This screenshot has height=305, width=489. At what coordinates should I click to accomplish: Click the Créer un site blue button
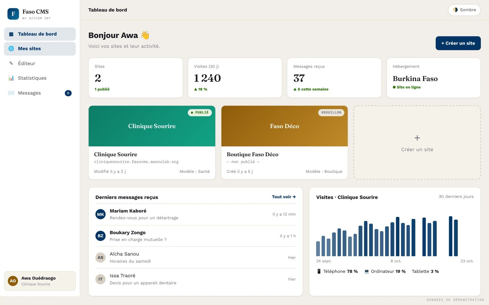tap(458, 43)
